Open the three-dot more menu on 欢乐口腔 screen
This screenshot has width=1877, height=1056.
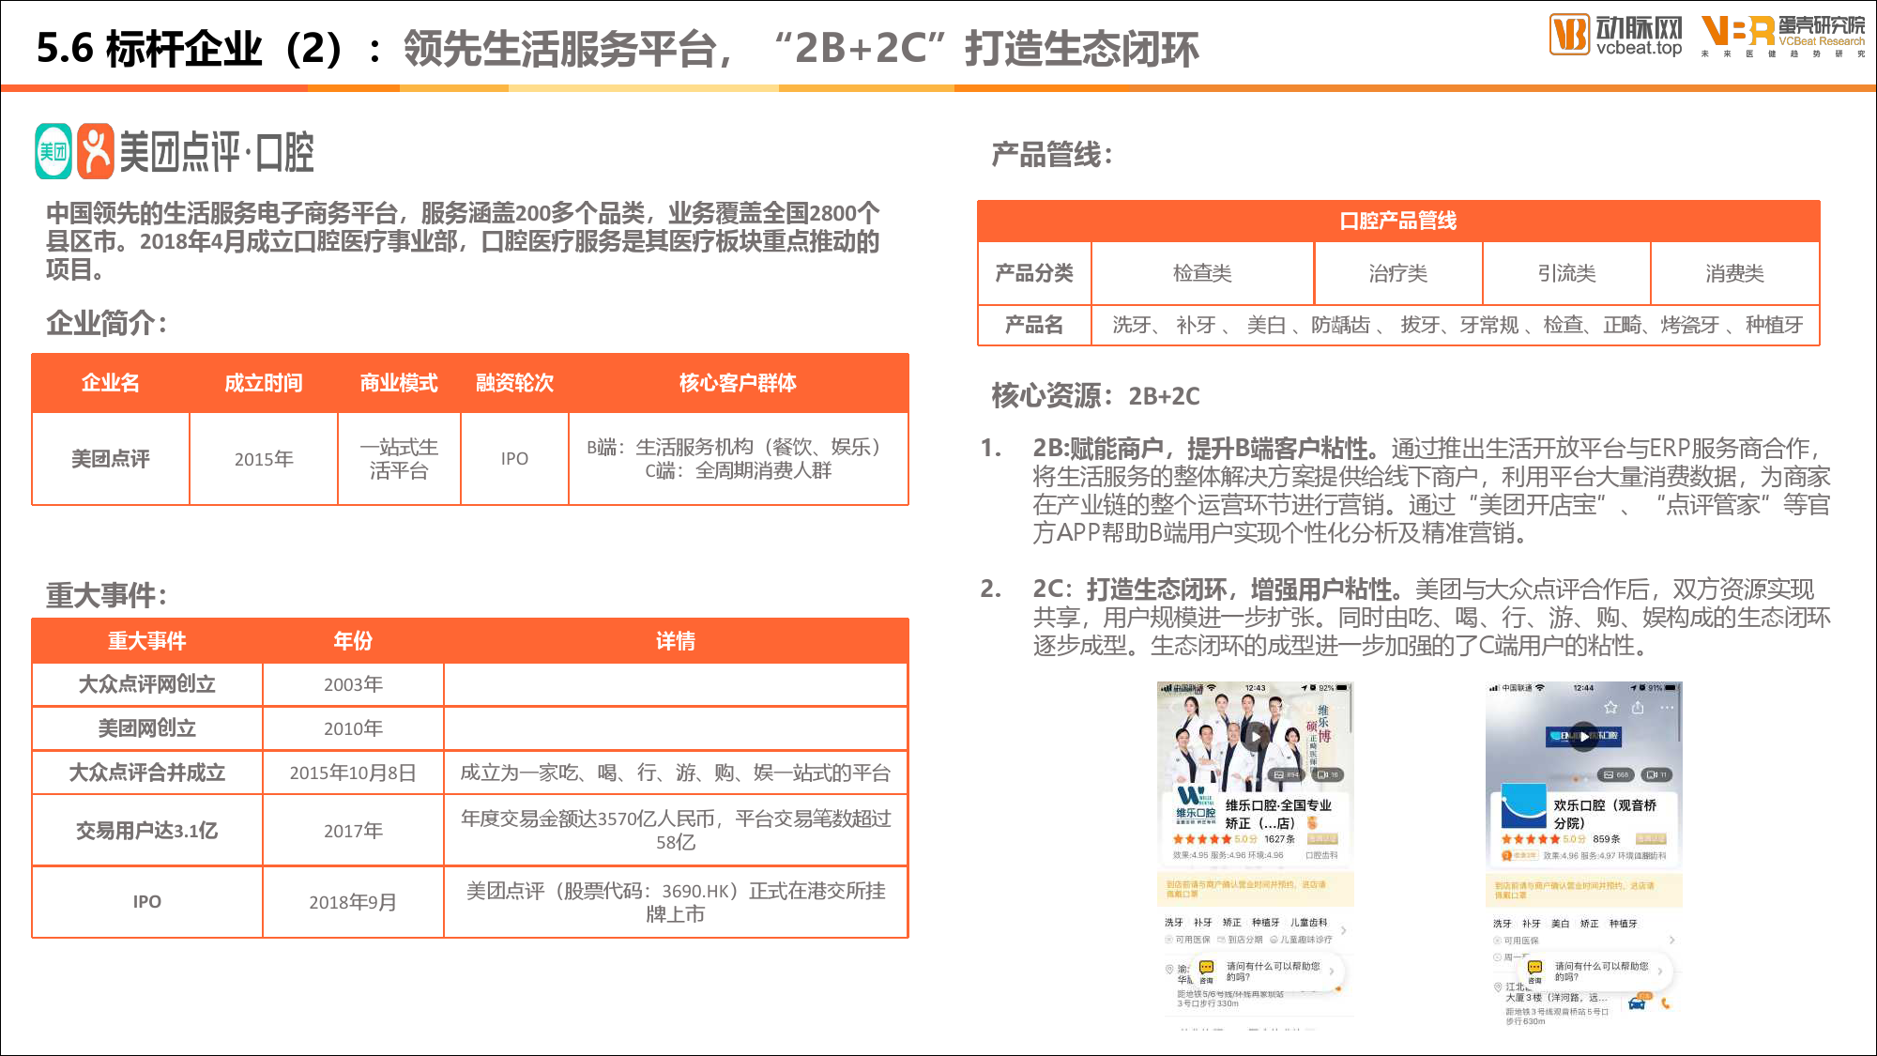pos(1667,708)
